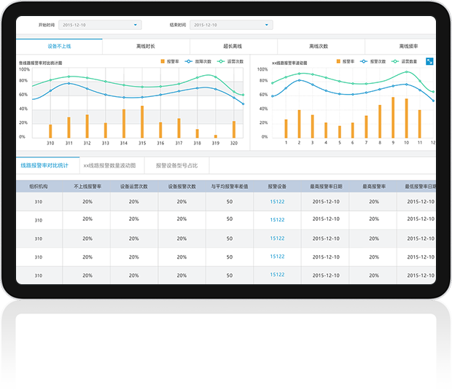Open the xx线路报警数量波动图 tab
Viewport: 452px width, 390px height.
pyautogui.click(x=109, y=165)
